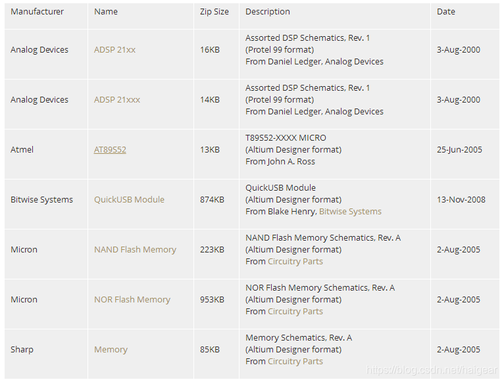The width and height of the screenshot is (504, 382).
Task: Click the Manufacturer column header
Action: [38, 12]
